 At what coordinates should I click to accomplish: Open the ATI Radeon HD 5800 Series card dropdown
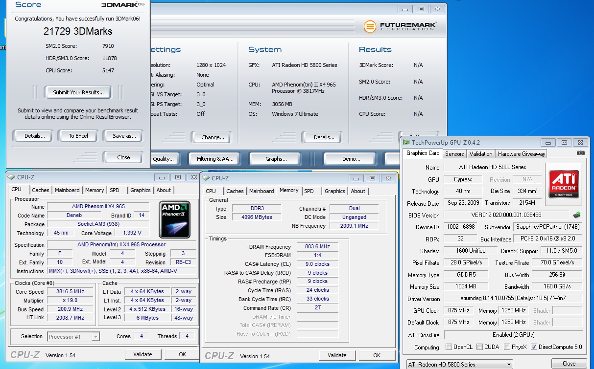(x=460, y=364)
